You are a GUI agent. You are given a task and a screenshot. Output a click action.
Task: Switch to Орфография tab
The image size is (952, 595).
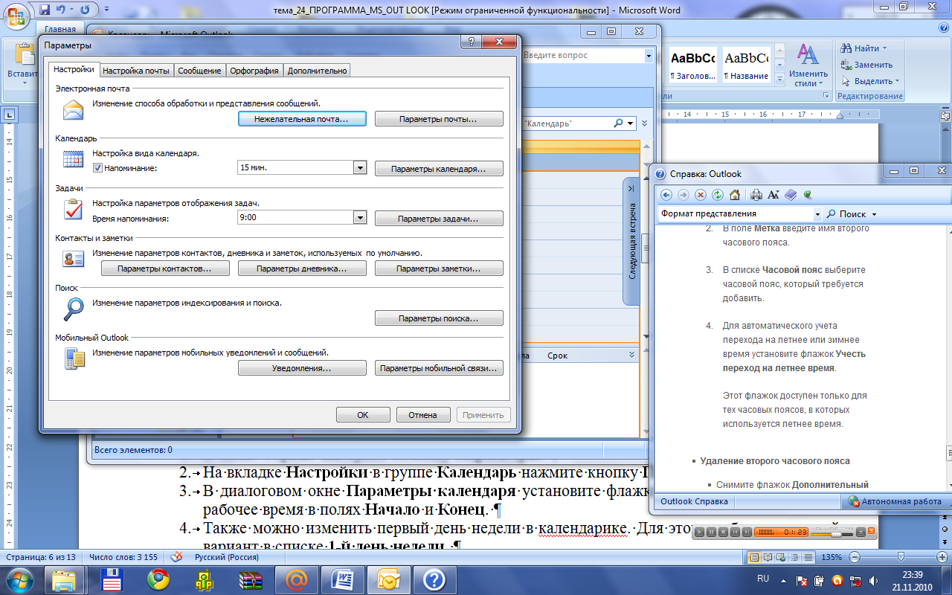tap(254, 71)
